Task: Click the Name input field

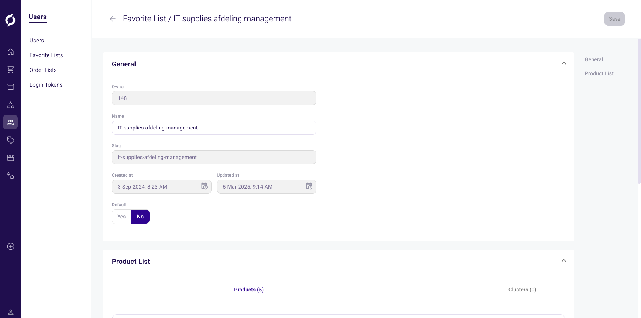Action: tap(214, 128)
